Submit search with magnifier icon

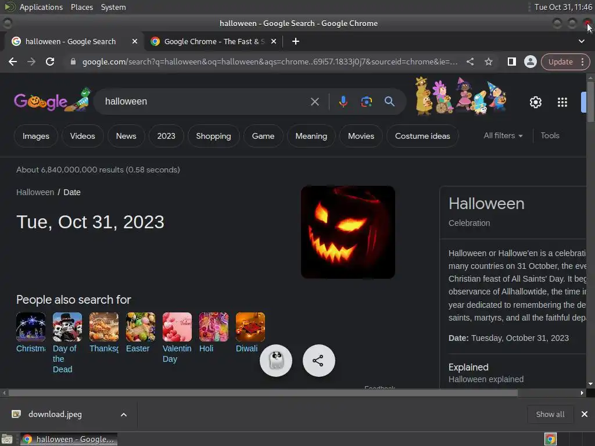[389, 101]
